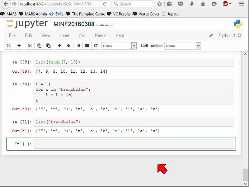
Task: Bookmark this page with the star icon
Action: pos(160,4)
